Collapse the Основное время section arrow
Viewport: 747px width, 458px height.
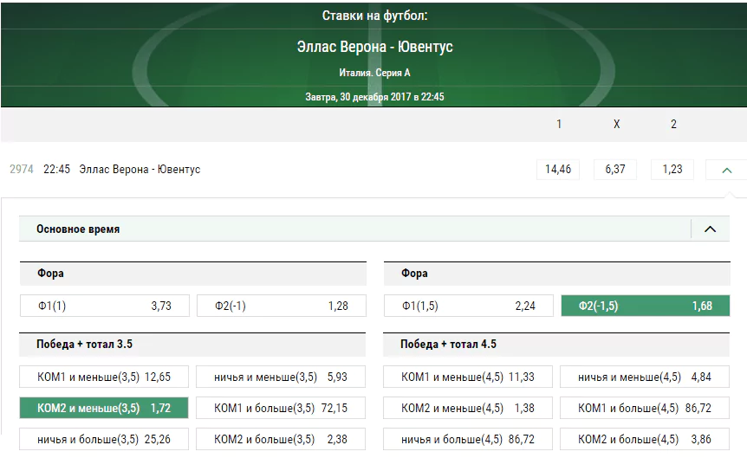(x=710, y=229)
